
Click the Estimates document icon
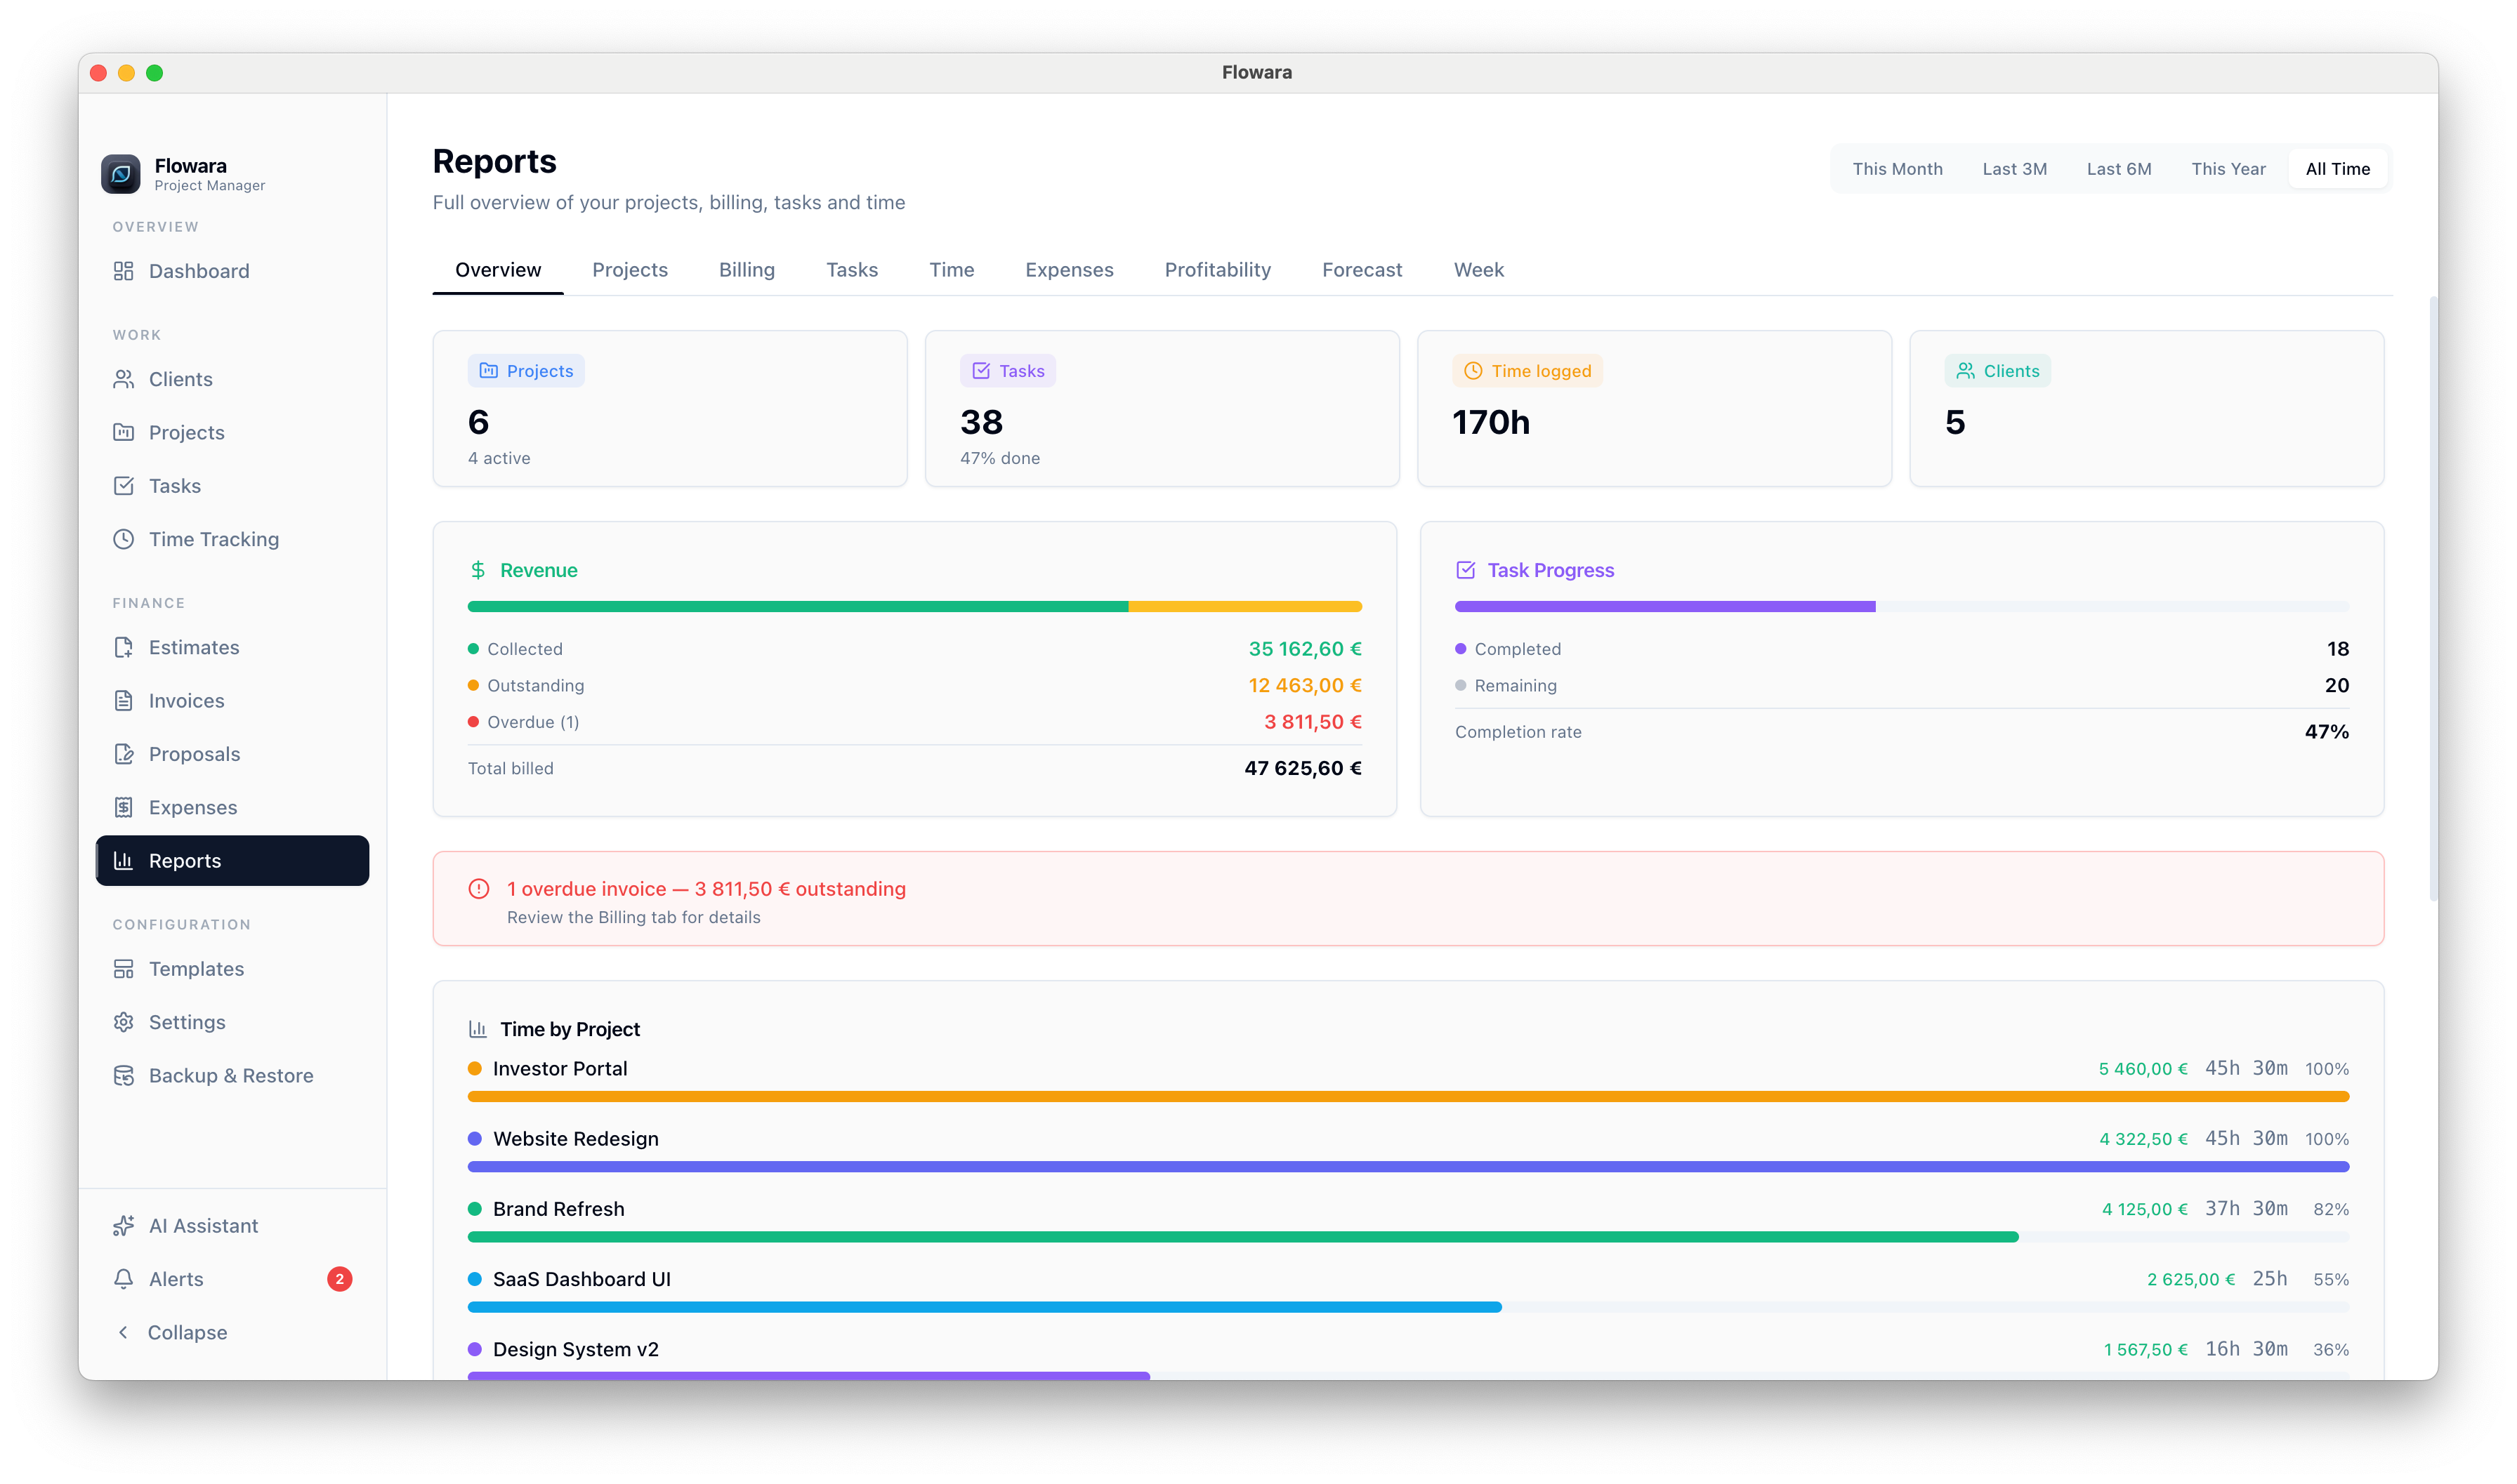(123, 647)
